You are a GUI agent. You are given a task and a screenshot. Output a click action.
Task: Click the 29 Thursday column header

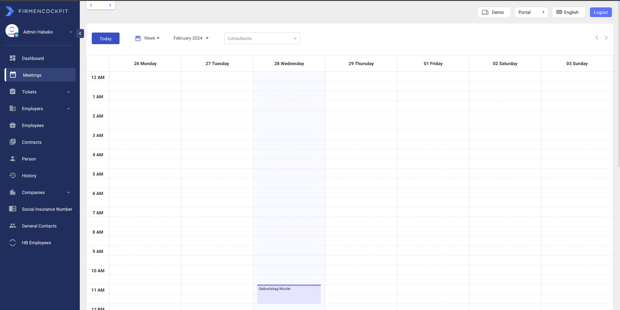pyautogui.click(x=361, y=63)
